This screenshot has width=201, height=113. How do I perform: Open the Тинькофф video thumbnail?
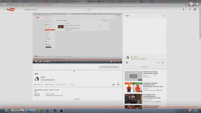click(133, 99)
